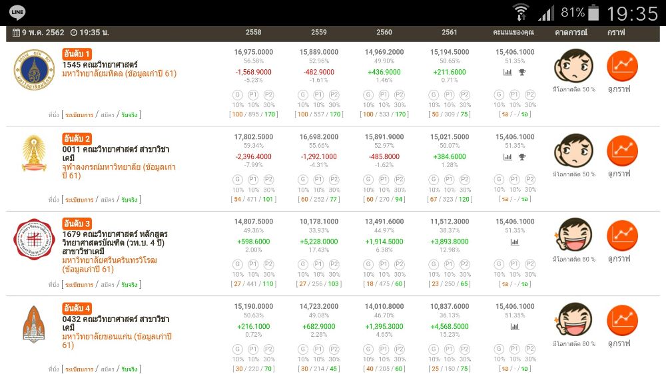Select the 2558 column header

[x=254, y=32]
